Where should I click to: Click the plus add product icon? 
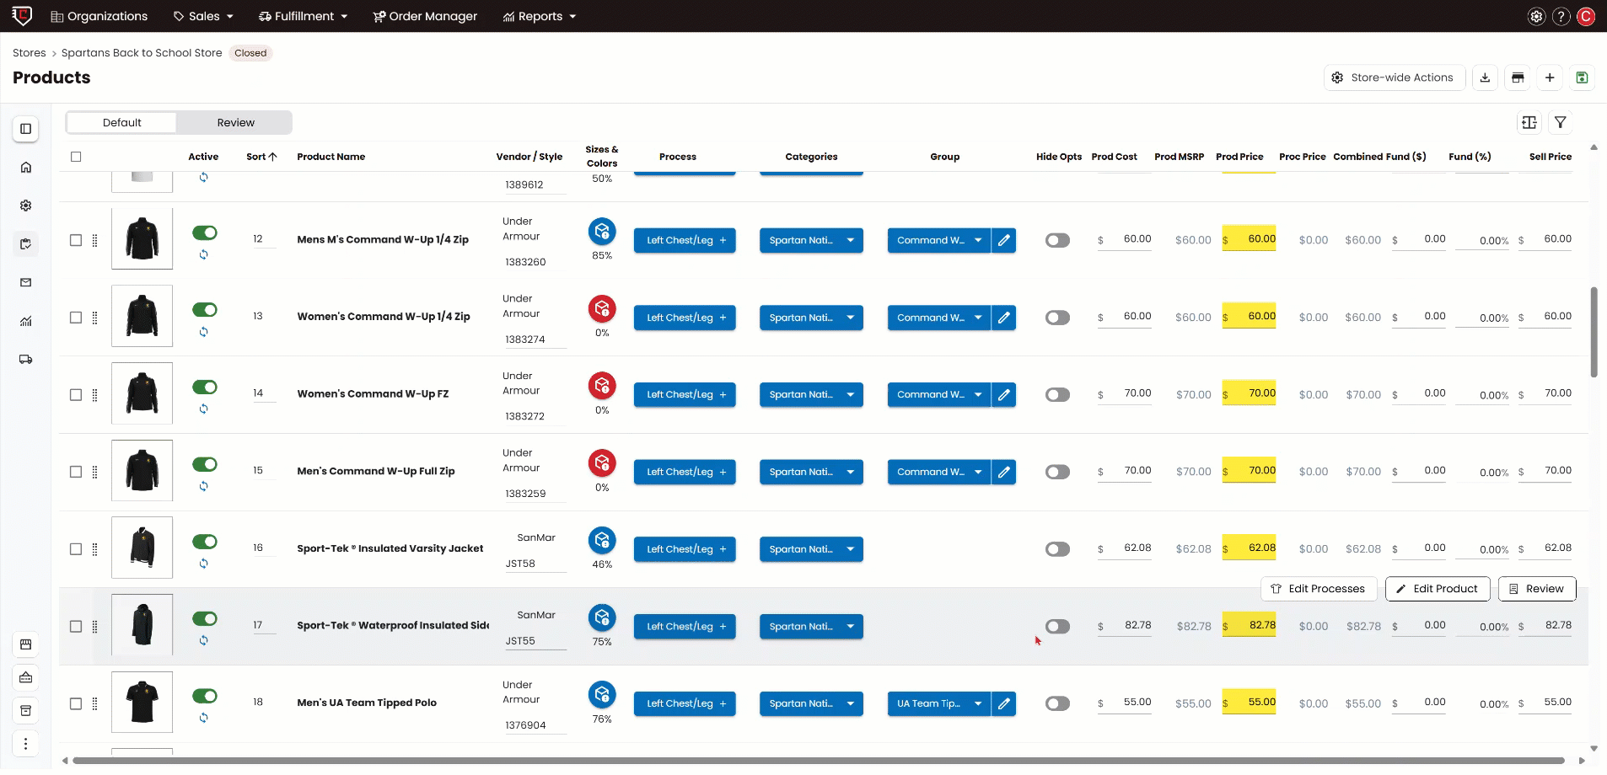[x=1550, y=77]
